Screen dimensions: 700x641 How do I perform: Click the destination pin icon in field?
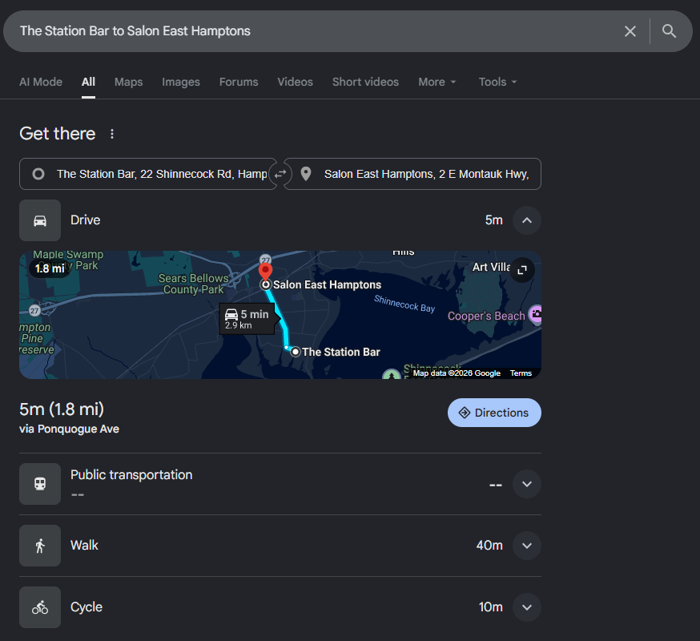[306, 174]
